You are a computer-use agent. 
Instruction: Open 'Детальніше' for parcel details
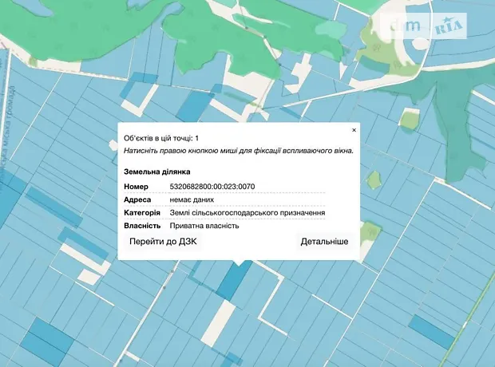[324, 241]
